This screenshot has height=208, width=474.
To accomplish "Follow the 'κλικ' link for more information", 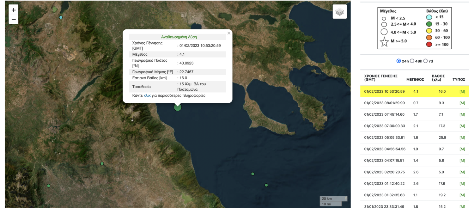I will click(147, 95).
